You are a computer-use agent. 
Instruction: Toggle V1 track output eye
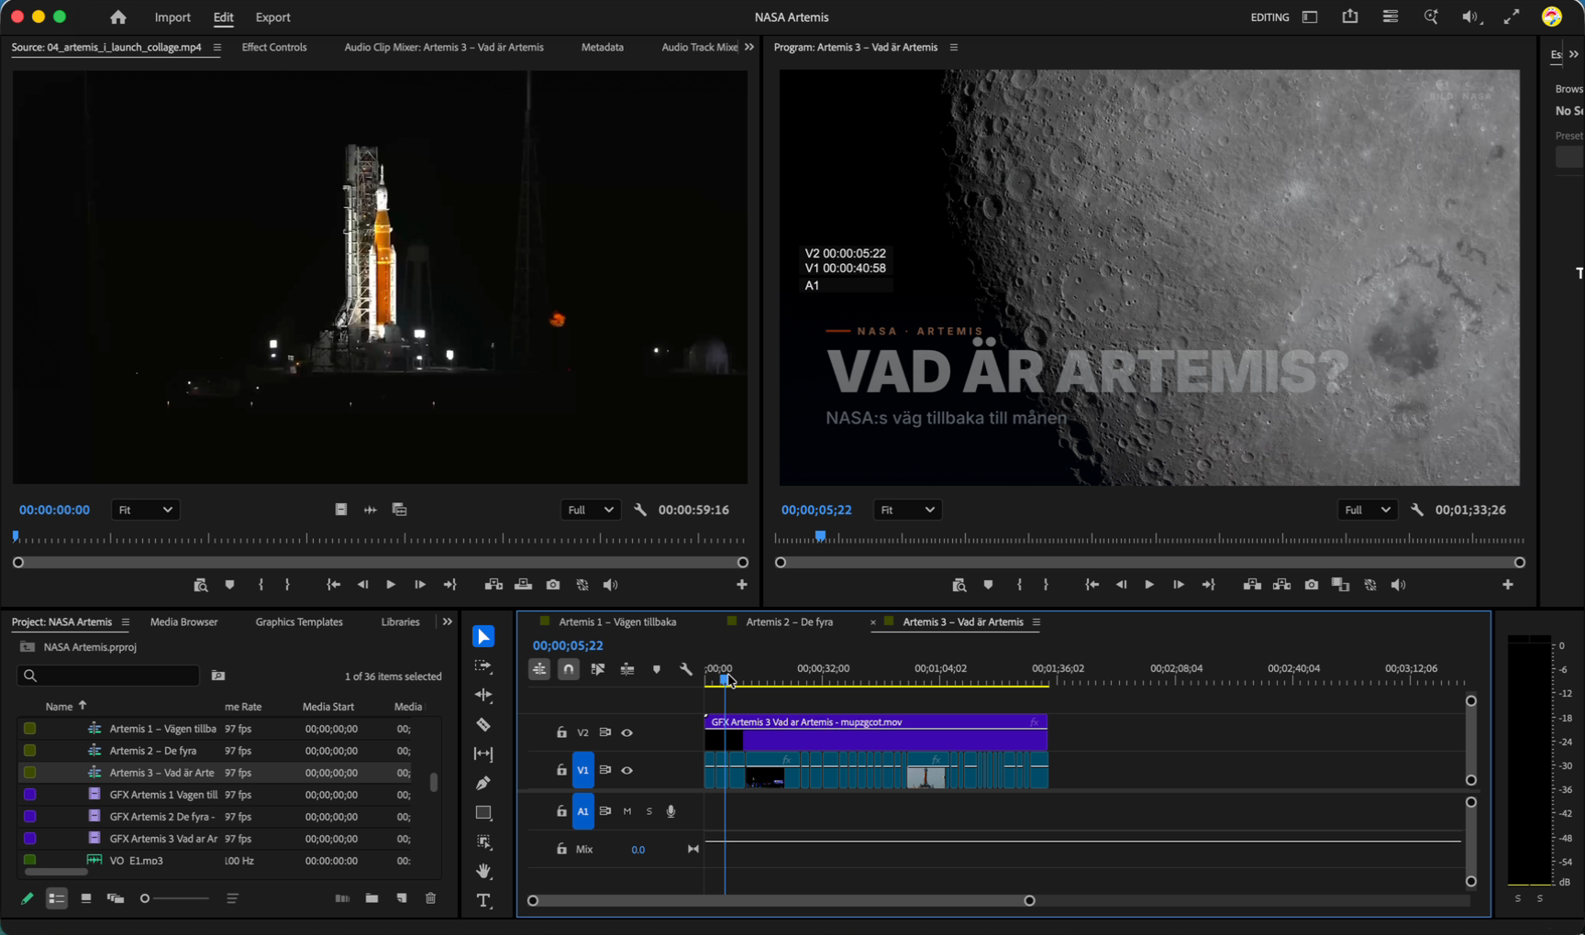(627, 770)
